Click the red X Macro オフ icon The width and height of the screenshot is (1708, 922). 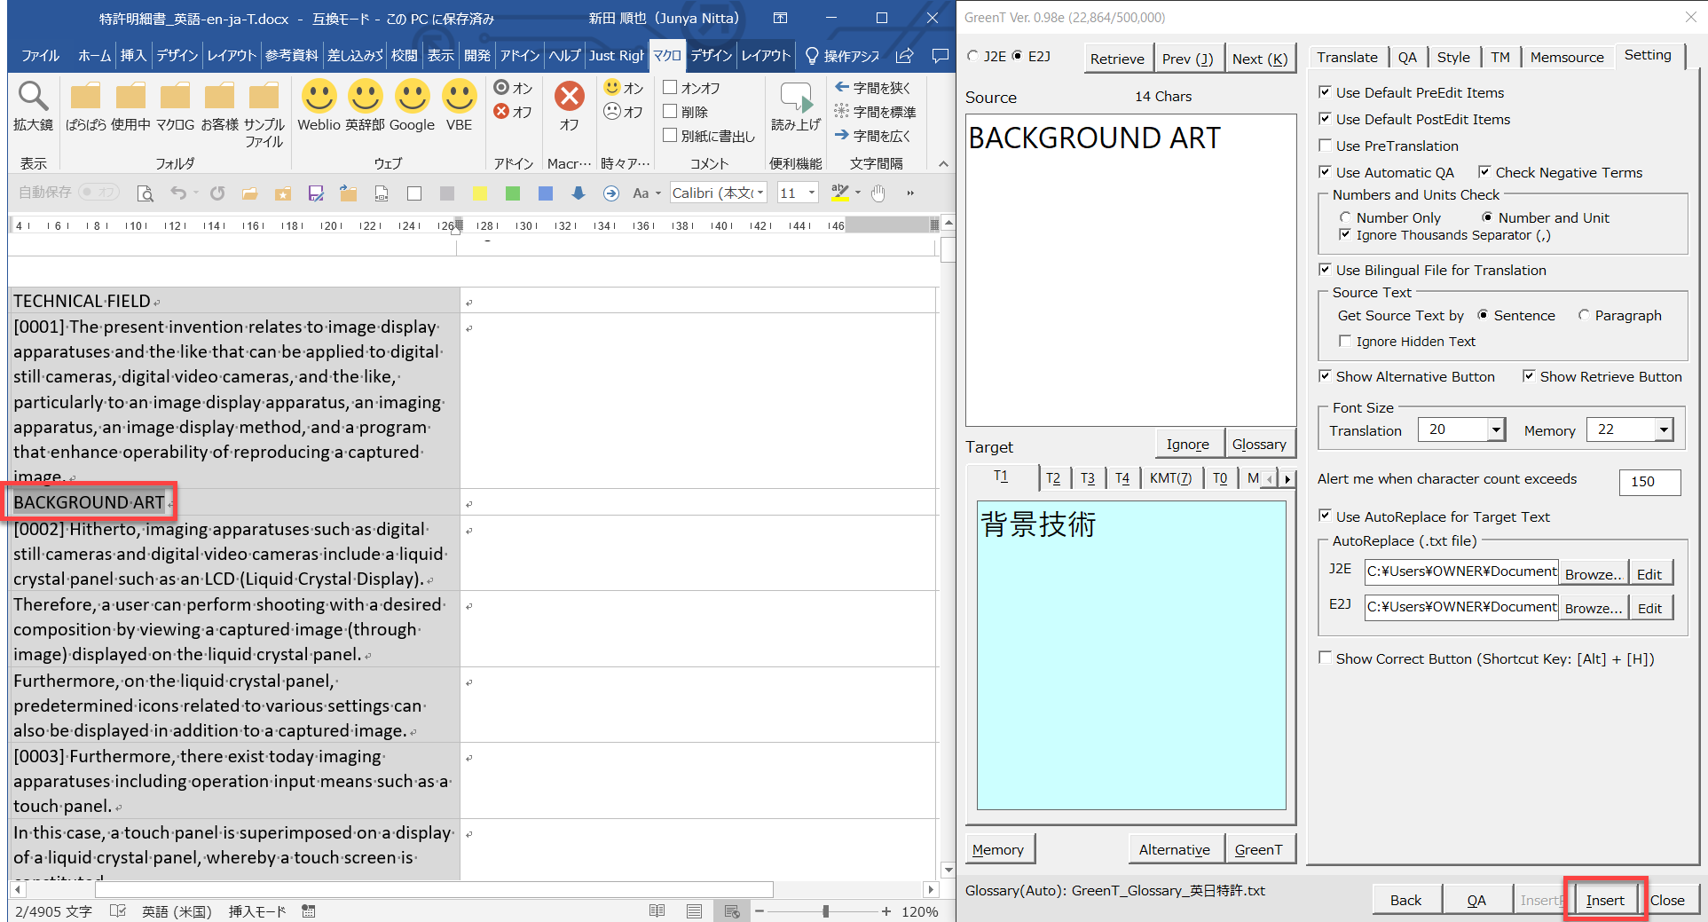[x=569, y=96]
